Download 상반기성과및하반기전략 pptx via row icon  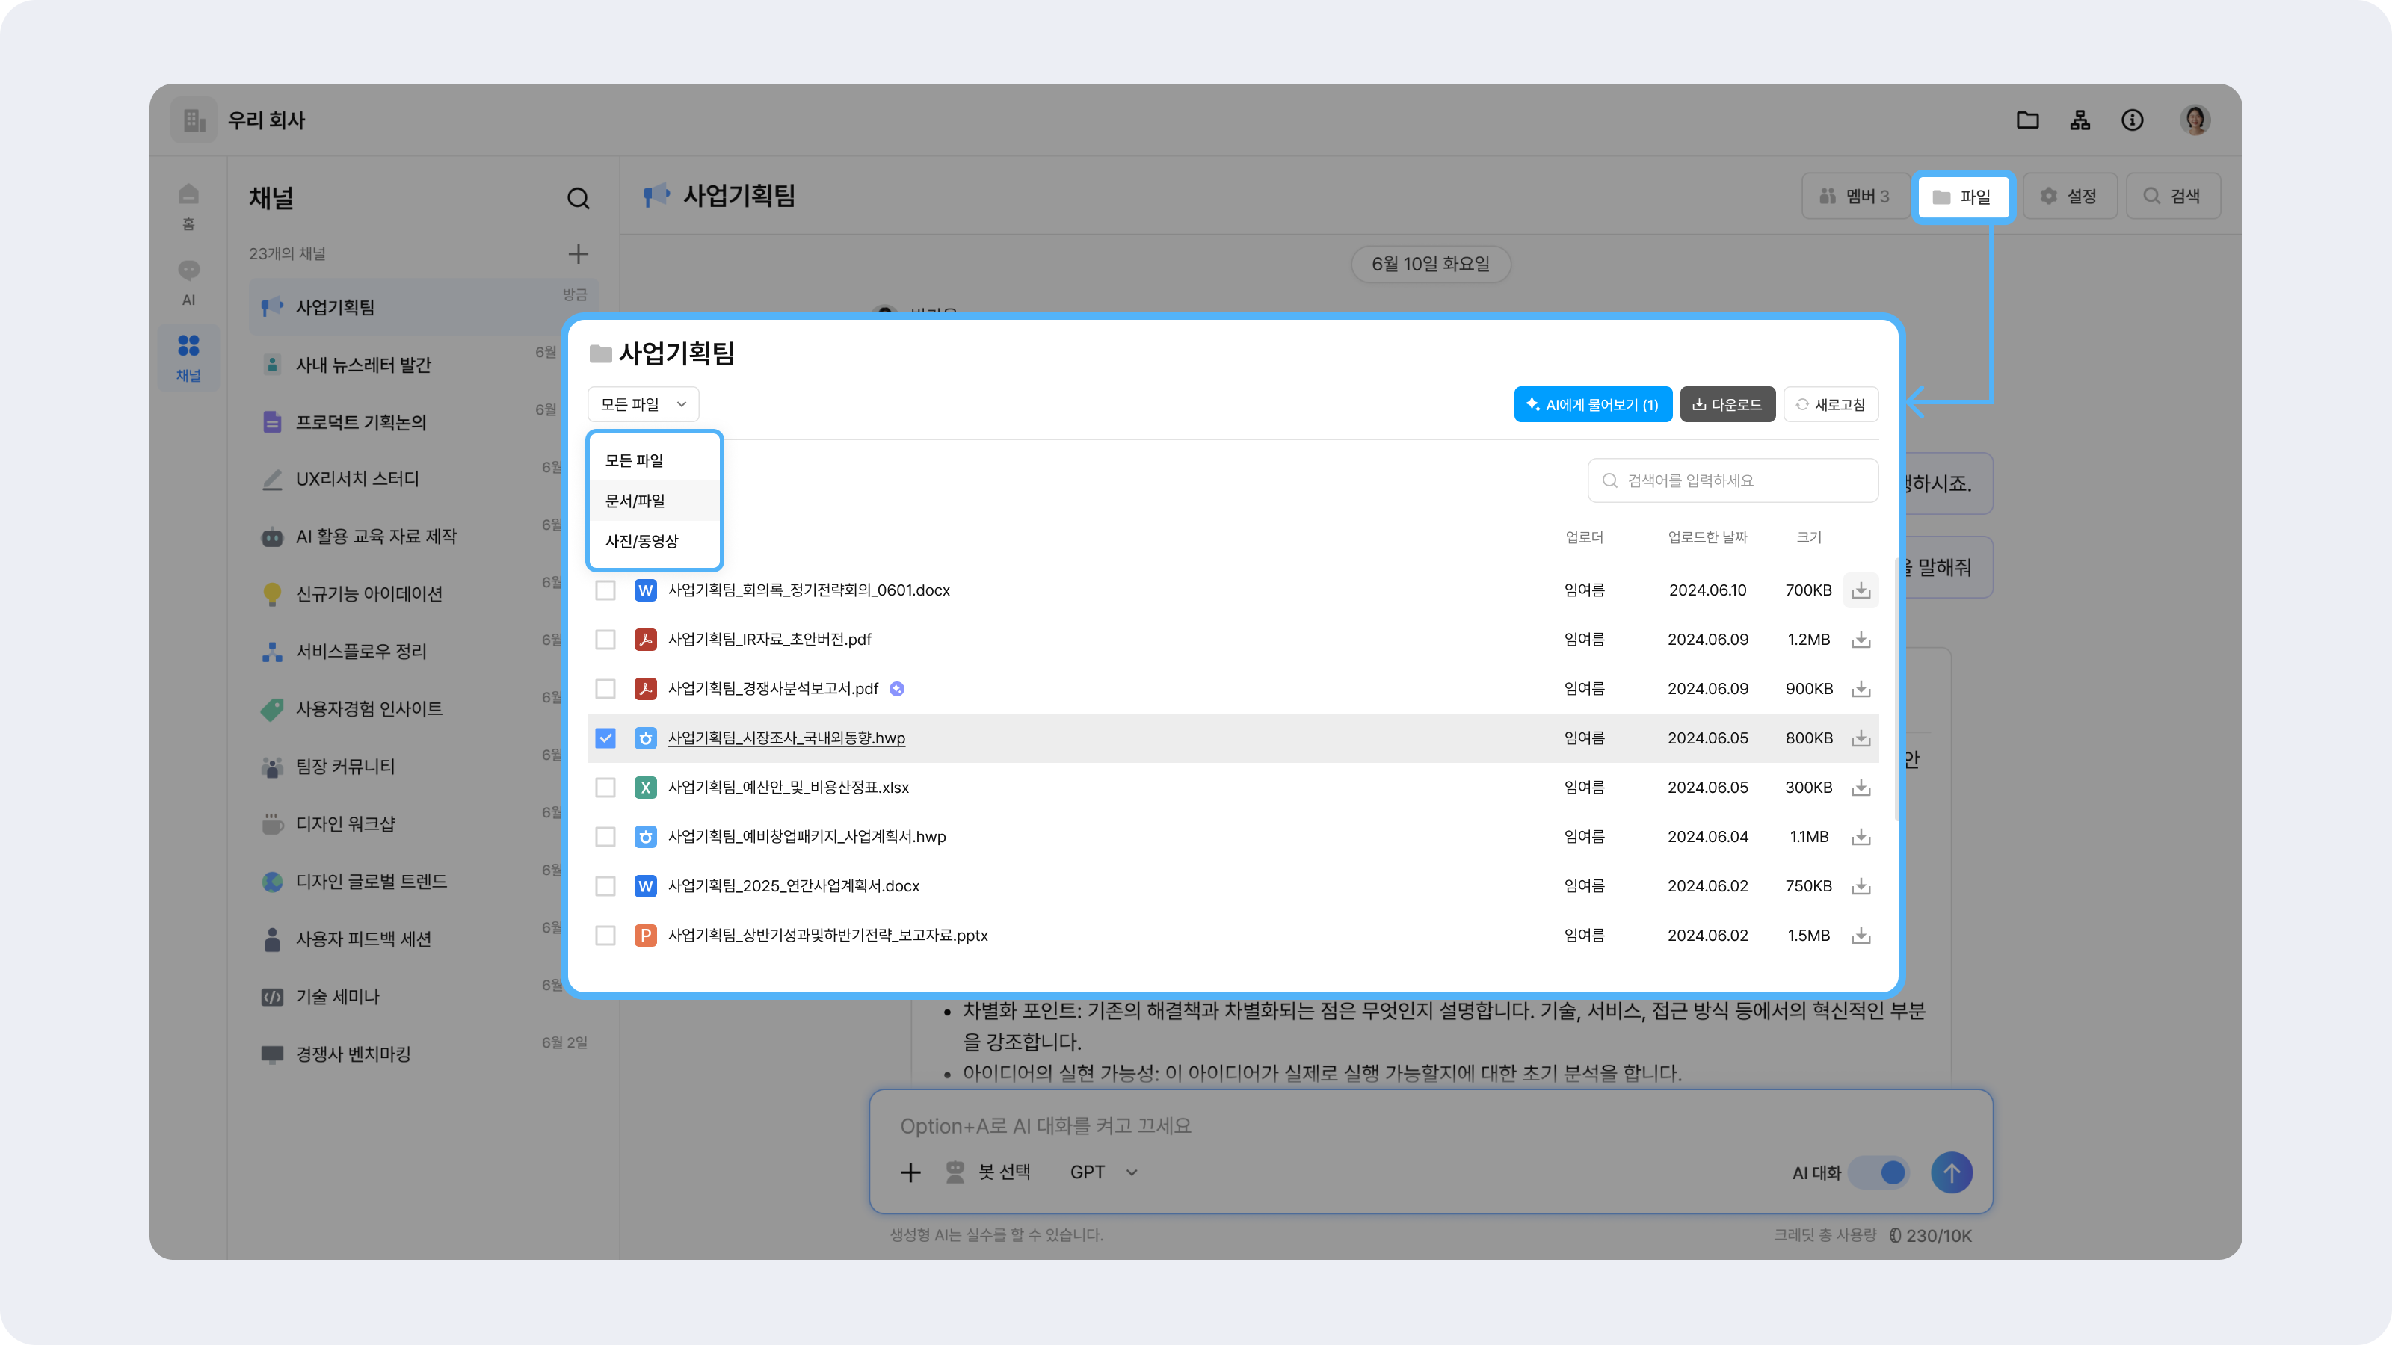click(x=1861, y=935)
